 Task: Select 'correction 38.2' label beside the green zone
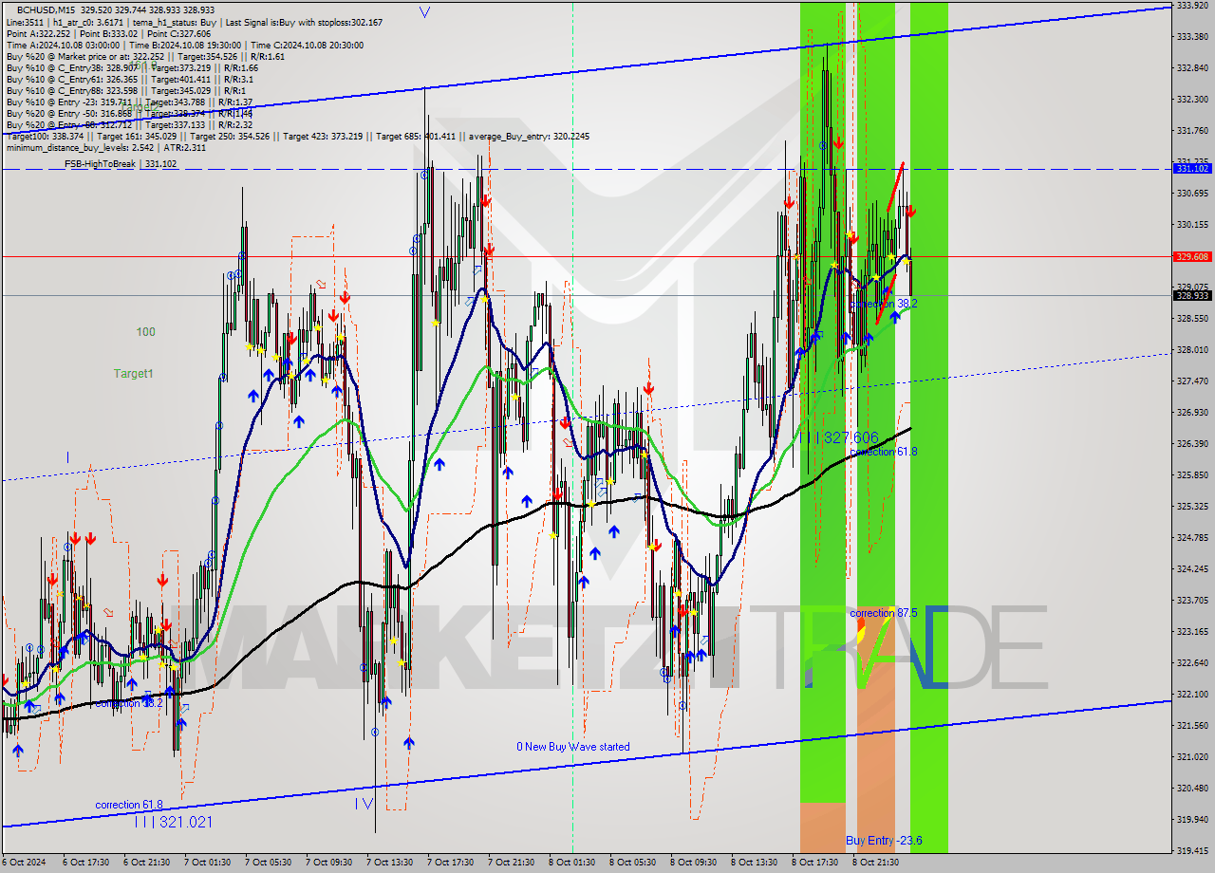884,304
